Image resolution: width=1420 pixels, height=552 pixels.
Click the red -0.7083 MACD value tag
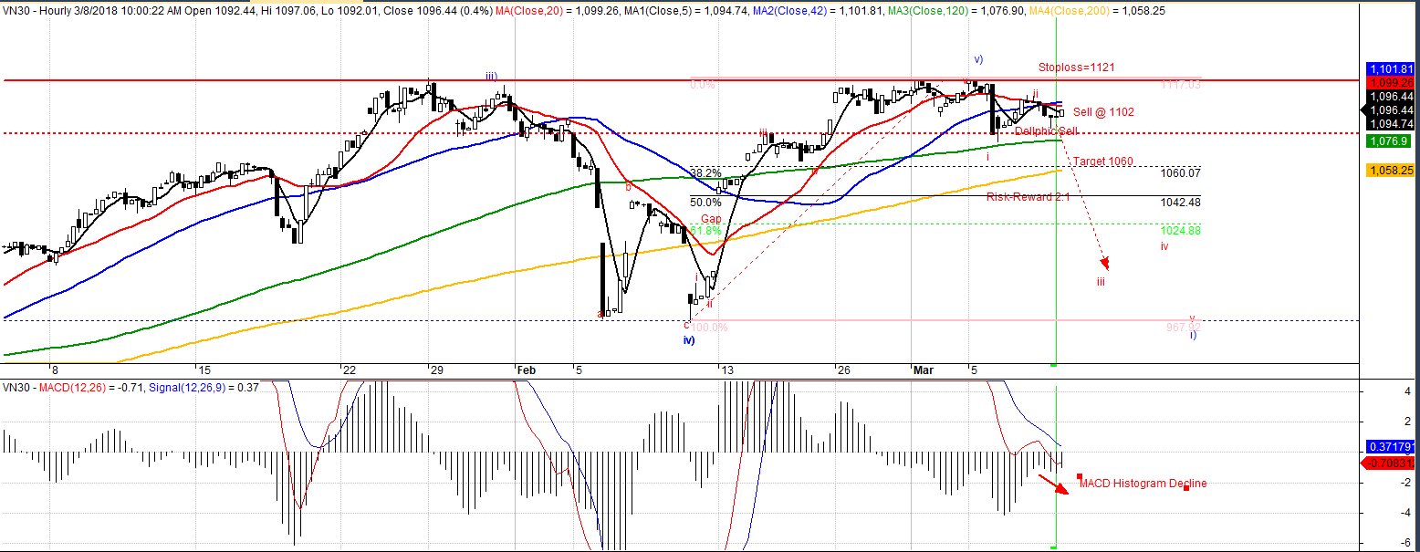(1390, 463)
